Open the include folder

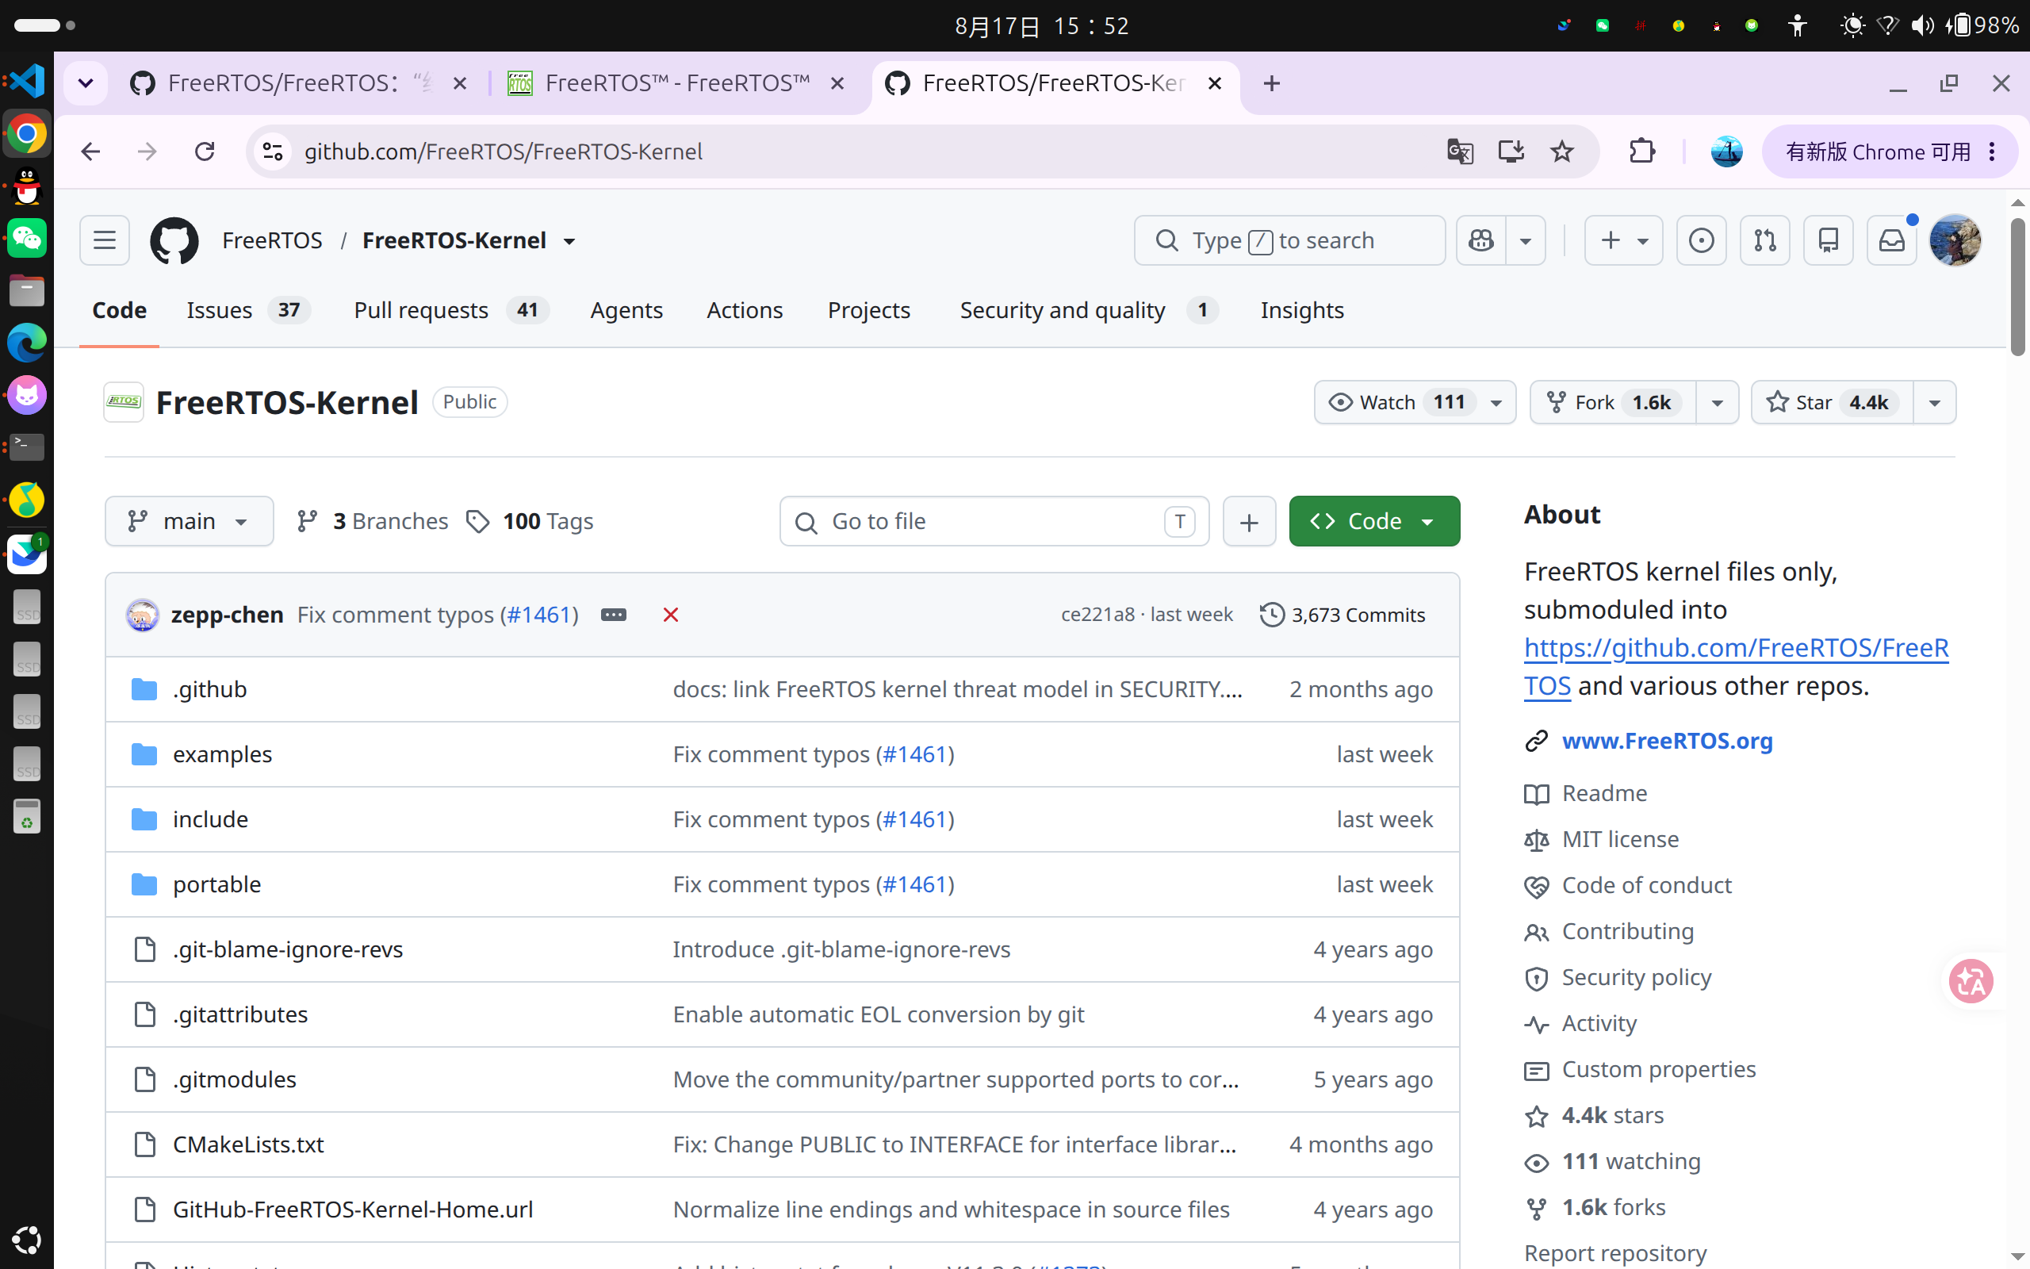pos(211,819)
